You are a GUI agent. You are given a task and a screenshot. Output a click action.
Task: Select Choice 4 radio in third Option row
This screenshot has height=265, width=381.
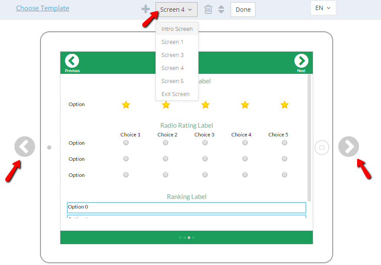point(245,175)
